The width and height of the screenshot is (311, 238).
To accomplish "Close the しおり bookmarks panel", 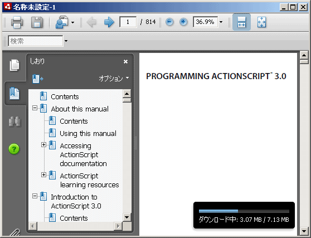I will pyautogui.click(x=125, y=62).
